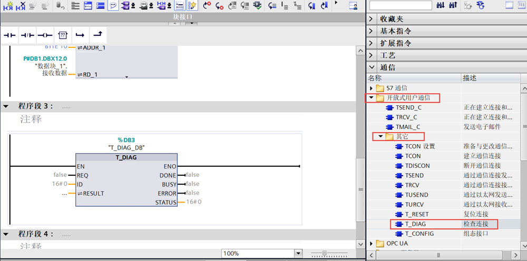The width and height of the screenshot is (527, 261).
Task: Expand the S7 通信 folder
Action: point(372,88)
